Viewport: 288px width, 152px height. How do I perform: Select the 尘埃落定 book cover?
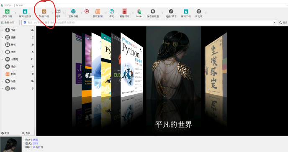coord(216,64)
